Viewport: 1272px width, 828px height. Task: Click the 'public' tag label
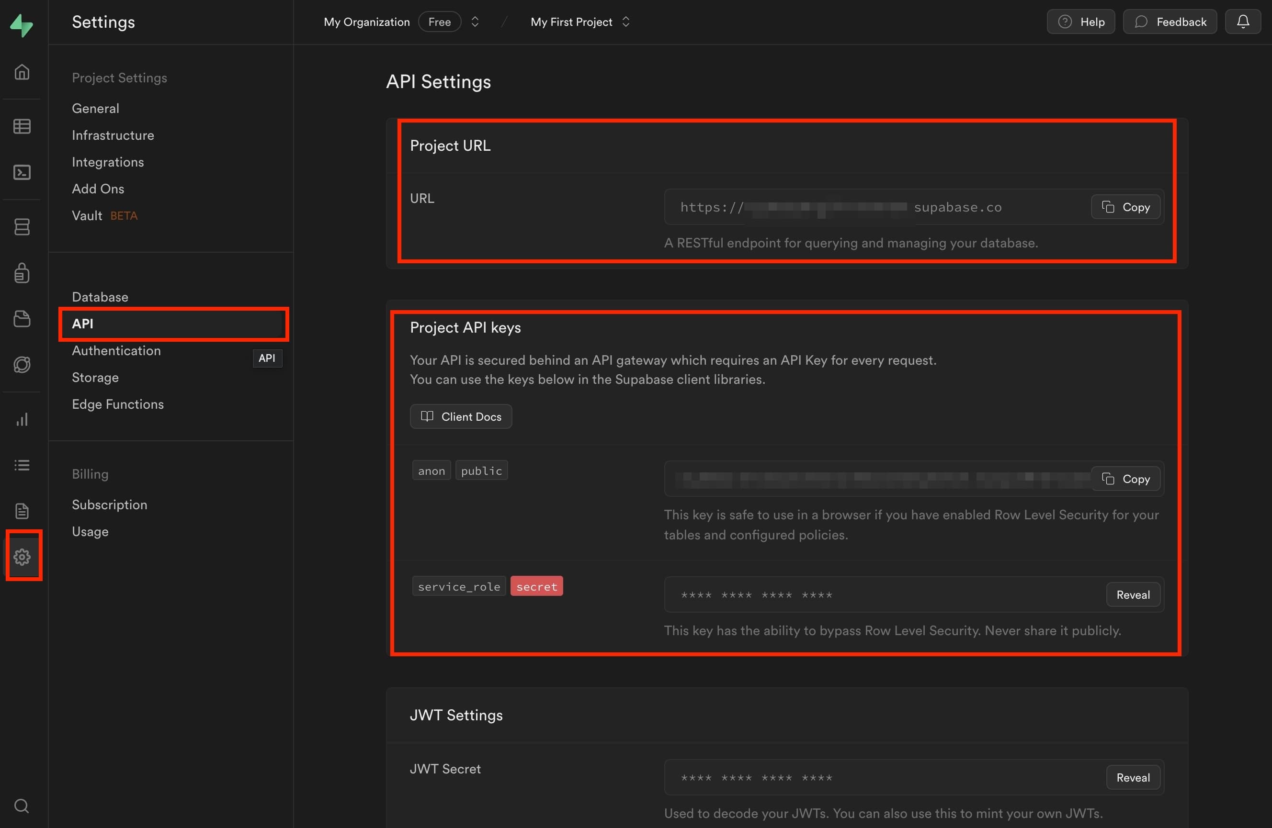[481, 471]
